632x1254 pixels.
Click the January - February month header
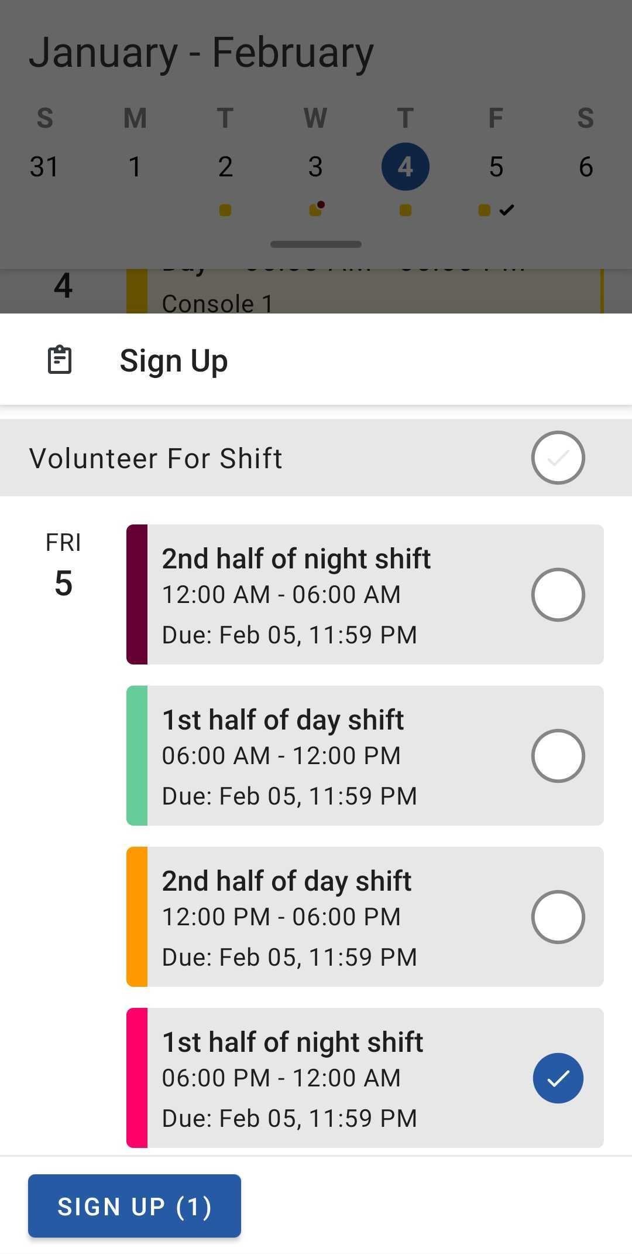pos(201,53)
